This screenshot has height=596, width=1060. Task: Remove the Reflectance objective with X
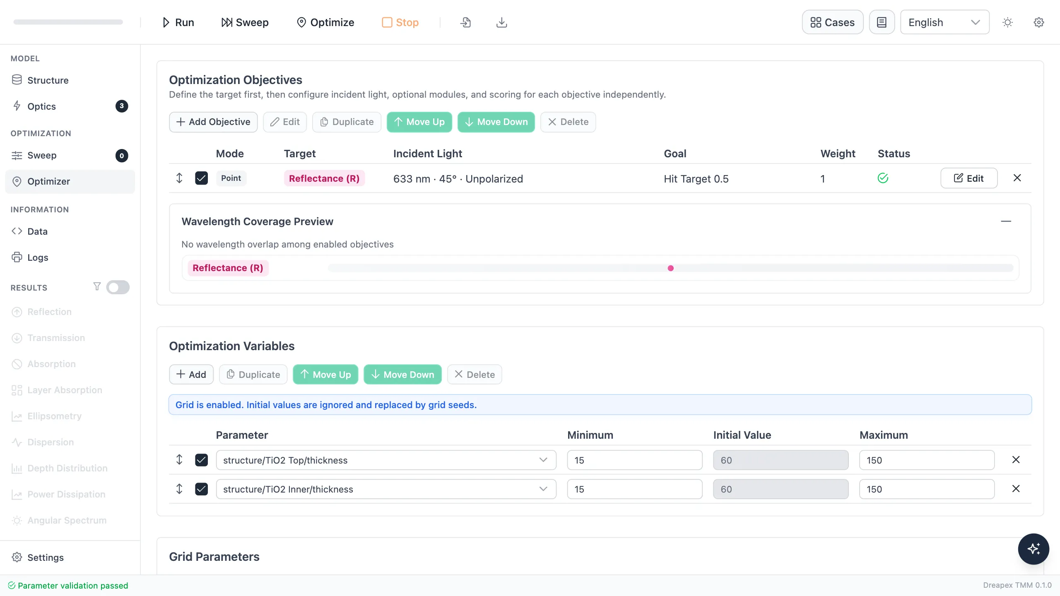pyautogui.click(x=1017, y=178)
